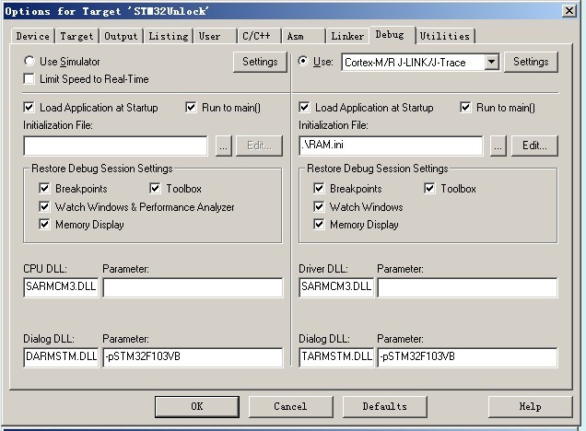586x431 pixels.
Task: Go to the Output tab
Action: click(121, 36)
